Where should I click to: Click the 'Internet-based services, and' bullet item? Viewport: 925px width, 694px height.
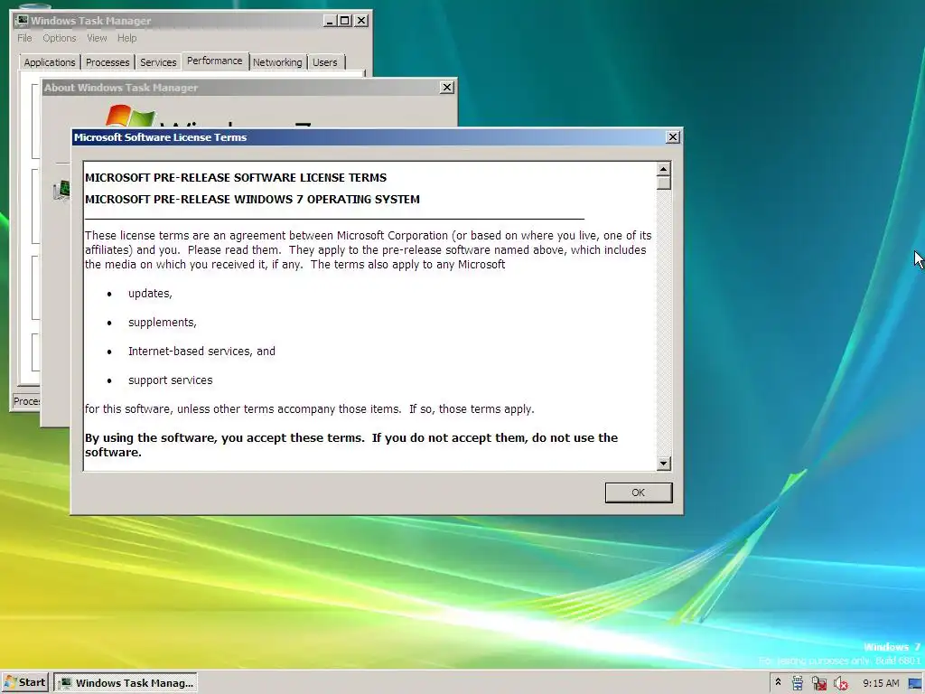[x=201, y=352]
